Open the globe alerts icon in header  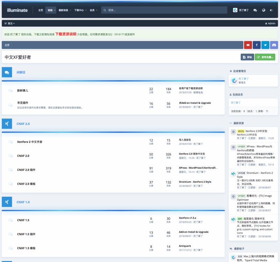264,10
